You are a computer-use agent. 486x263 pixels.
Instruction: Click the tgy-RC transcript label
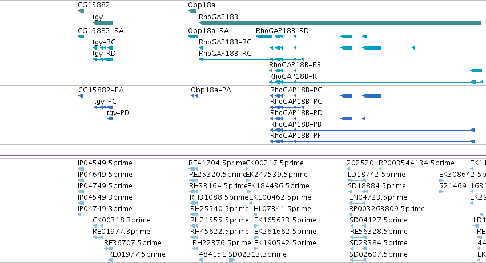point(104,42)
